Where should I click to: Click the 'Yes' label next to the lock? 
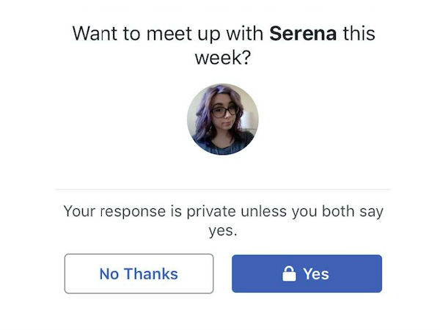[316, 274]
